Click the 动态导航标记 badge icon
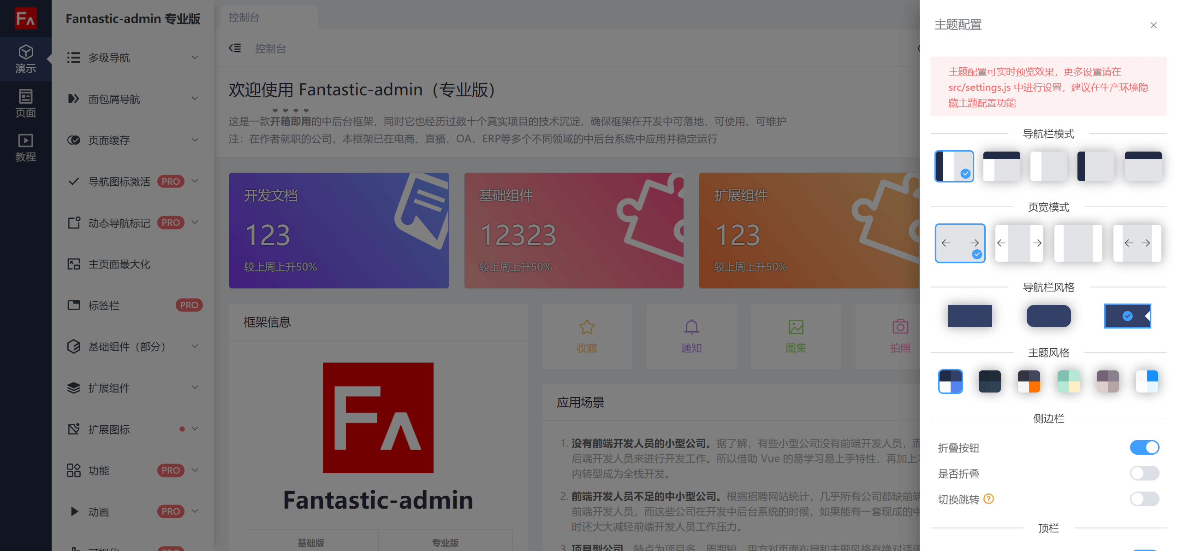The height and width of the screenshot is (551, 1178). [74, 223]
